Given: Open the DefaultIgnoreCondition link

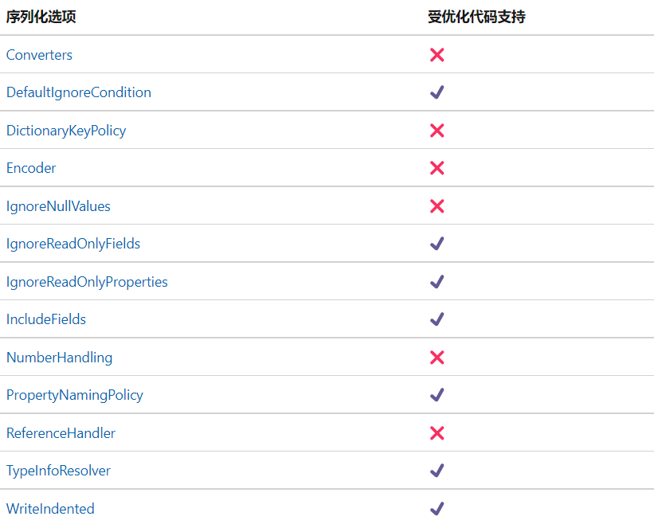Looking at the screenshot, I should [x=78, y=92].
